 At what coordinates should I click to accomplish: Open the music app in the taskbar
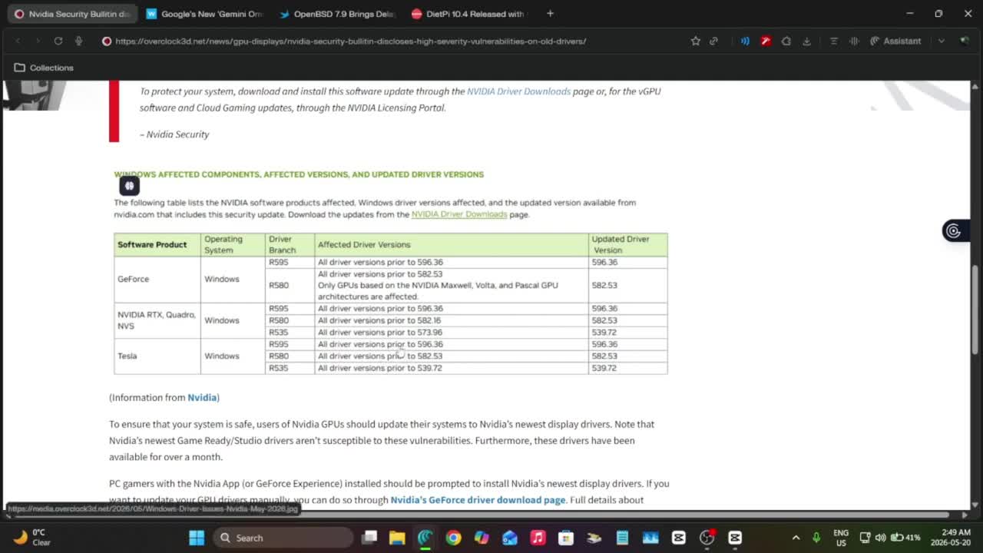pyautogui.click(x=538, y=538)
